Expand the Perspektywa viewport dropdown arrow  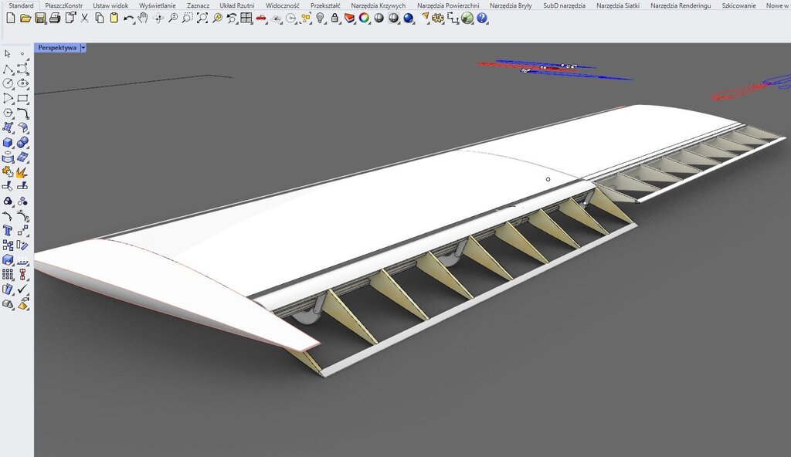[83, 48]
